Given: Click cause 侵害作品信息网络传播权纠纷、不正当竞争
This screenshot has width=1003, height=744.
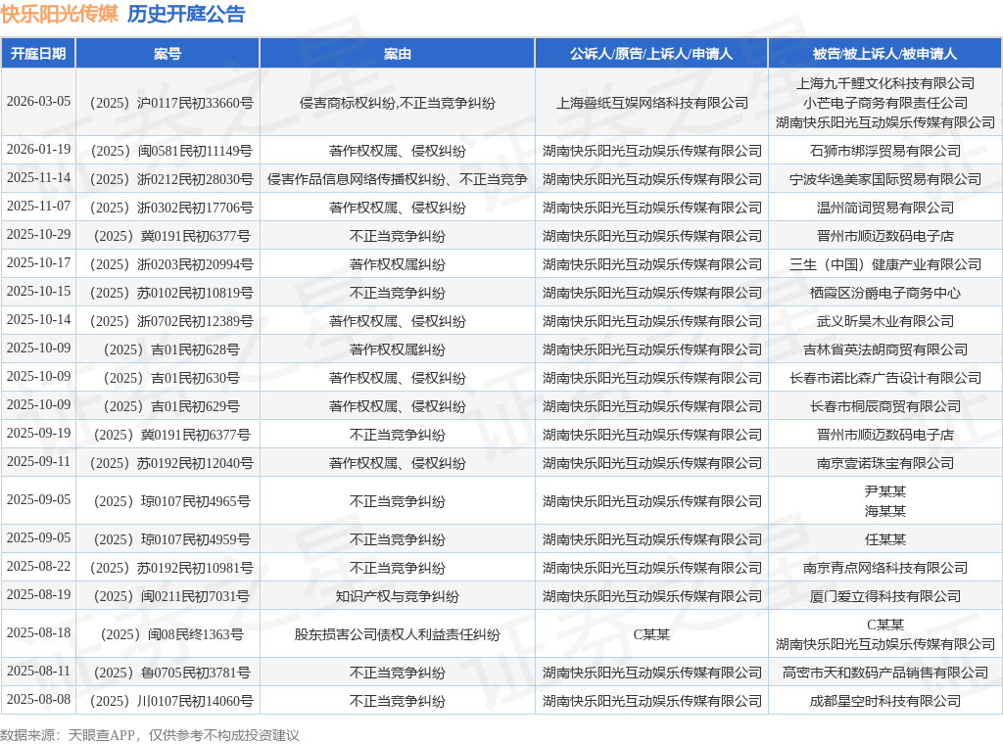Looking at the screenshot, I should 398,179.
